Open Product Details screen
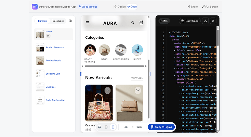251x137 pixels. [x=53, y=61]
